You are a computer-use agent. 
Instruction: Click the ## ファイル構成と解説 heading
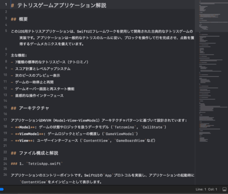coord(34,153)
